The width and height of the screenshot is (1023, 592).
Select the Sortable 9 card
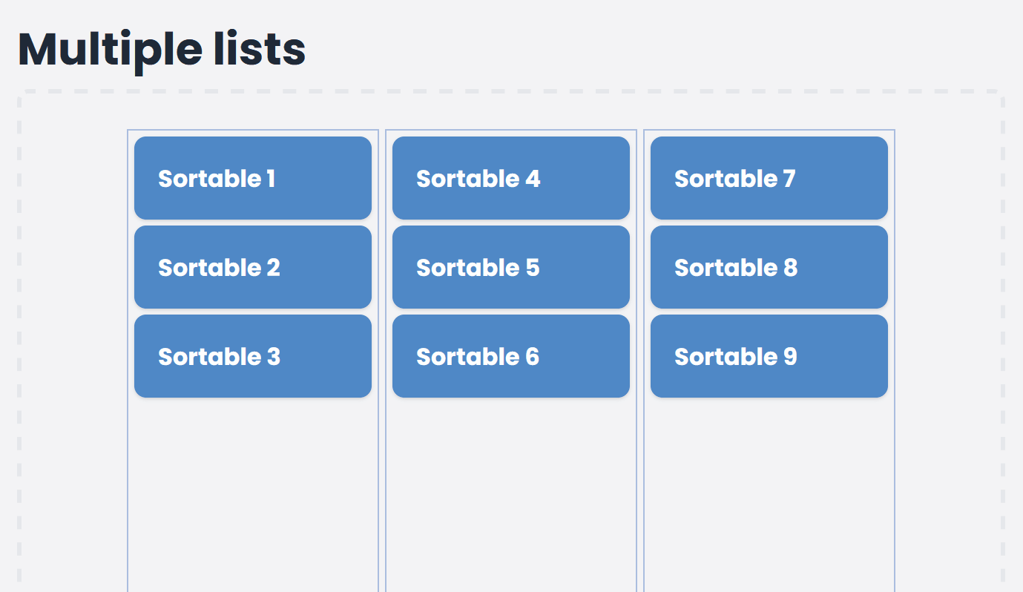coord(769,356)
